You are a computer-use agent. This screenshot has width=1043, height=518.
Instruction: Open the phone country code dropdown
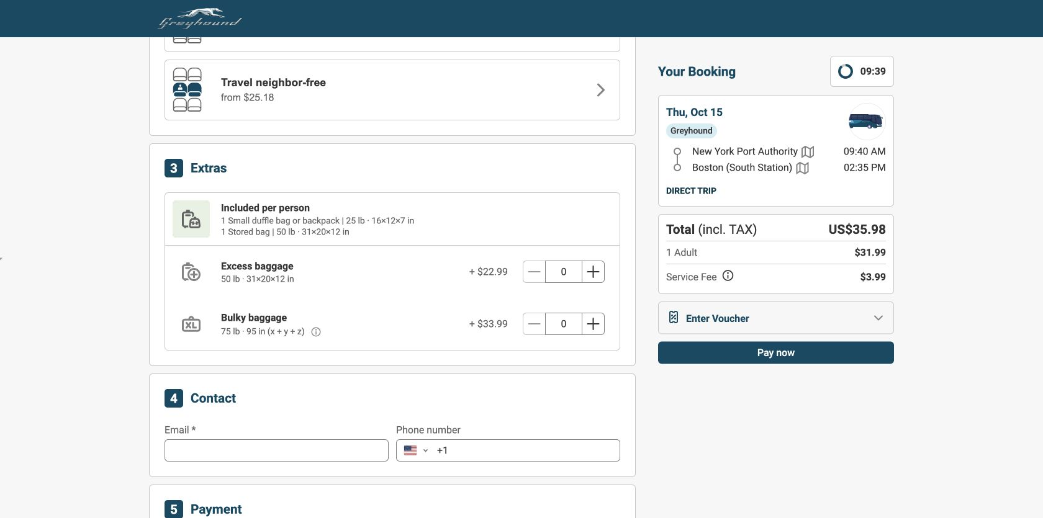(417, 450)
